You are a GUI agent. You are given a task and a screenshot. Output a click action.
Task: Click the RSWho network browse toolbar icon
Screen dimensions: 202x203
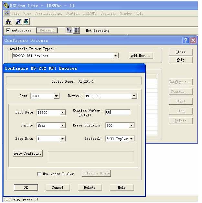click(8, 22)
